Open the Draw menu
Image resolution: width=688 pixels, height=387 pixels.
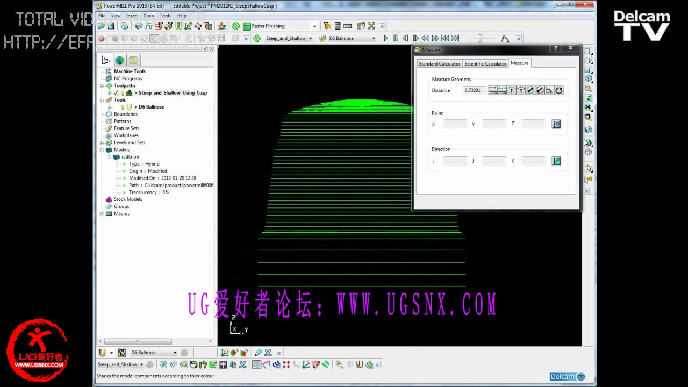click(x=148, y=16)
